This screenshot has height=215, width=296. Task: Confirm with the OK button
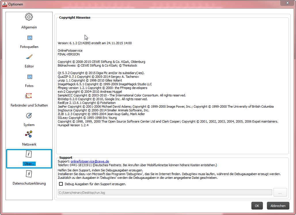257,206
